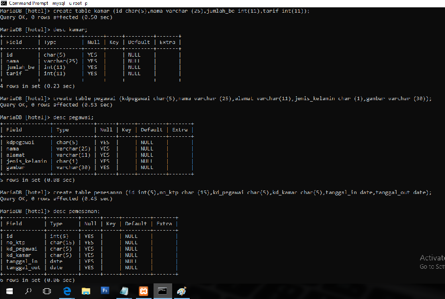Select the 'desc pegawai;' command text

tap(73, 117)
